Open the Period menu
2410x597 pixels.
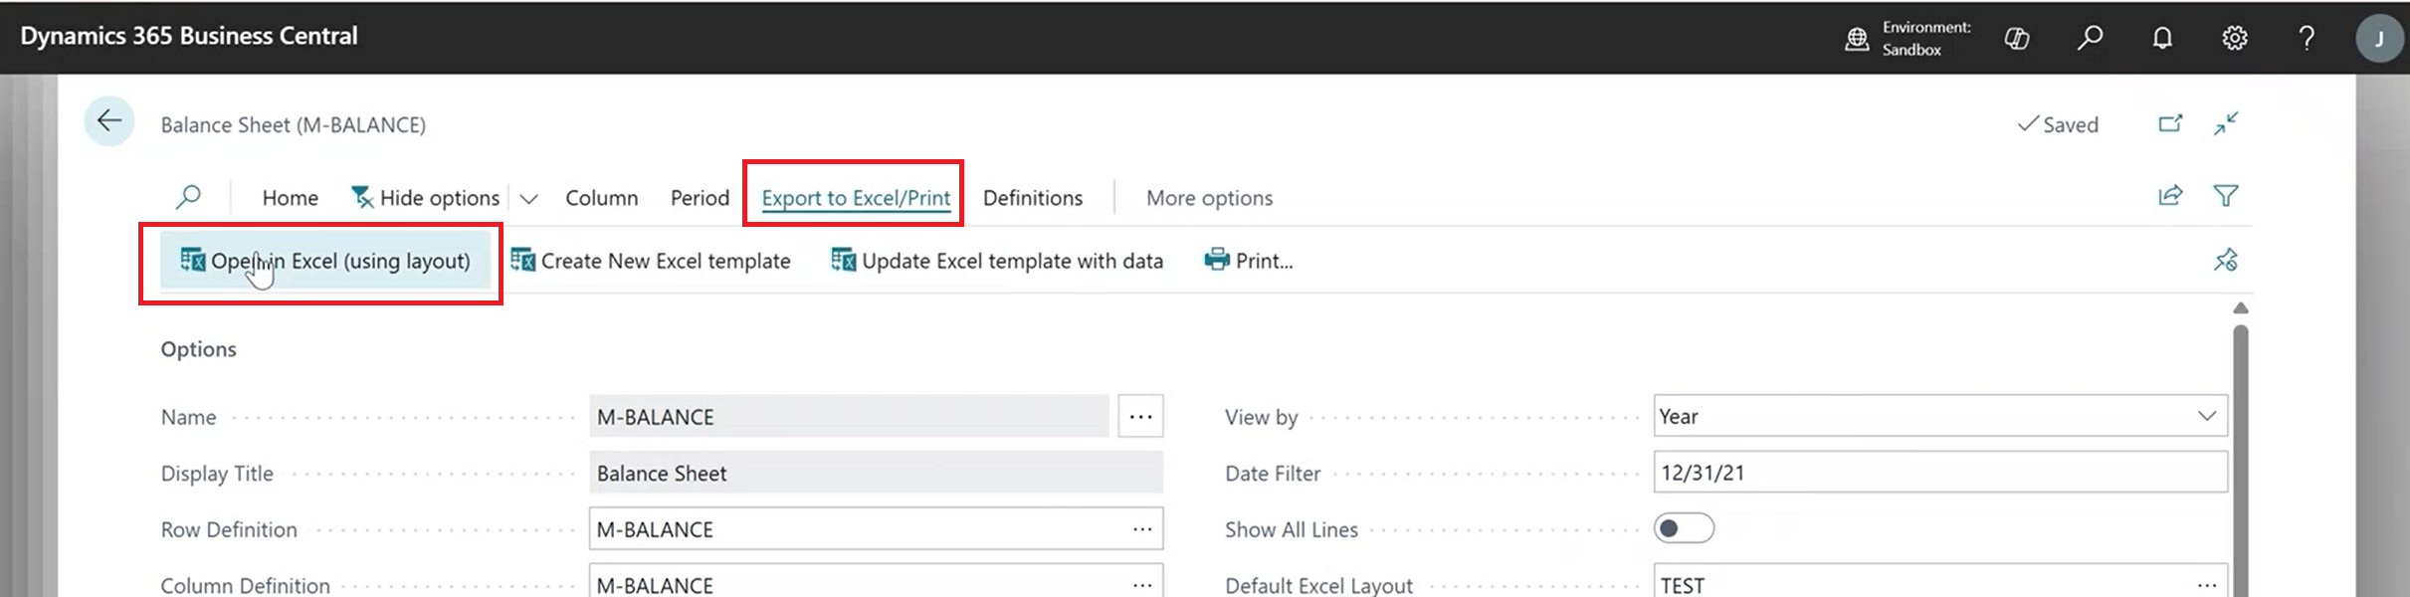point(700,198)
